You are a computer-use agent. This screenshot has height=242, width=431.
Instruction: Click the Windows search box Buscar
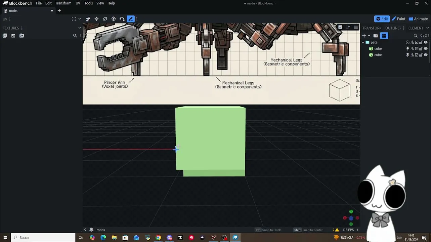point(43,238)
